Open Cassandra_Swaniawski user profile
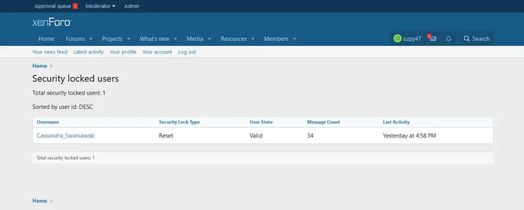The image size is (524, 210). 65,136
